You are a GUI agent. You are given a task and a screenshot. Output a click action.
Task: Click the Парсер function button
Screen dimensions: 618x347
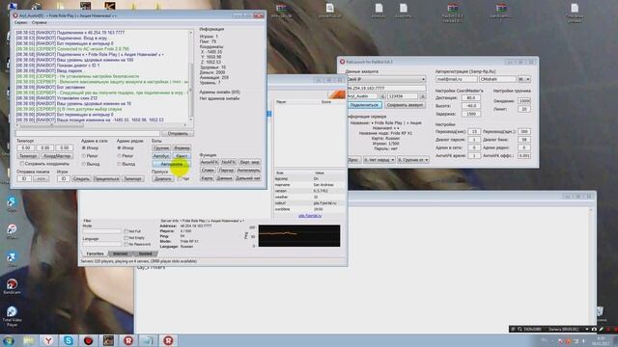226,171
